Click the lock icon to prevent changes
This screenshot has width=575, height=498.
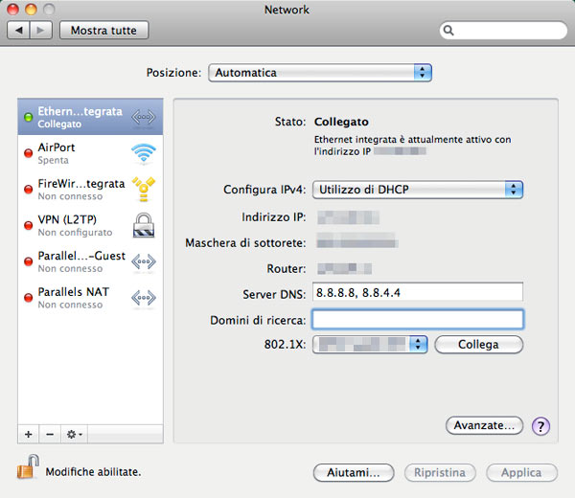pyautogui.click(x=28, y=469)
